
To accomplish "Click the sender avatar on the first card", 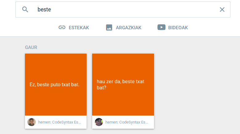I will pos(31,122).
